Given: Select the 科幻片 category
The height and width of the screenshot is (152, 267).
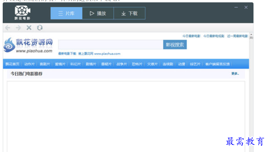Looking at the screenshot, I should pyautogui.click(x=75, y=64).
